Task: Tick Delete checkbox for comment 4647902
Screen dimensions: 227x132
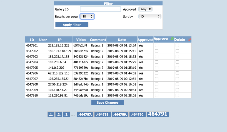Action: [x=177, y=51]
